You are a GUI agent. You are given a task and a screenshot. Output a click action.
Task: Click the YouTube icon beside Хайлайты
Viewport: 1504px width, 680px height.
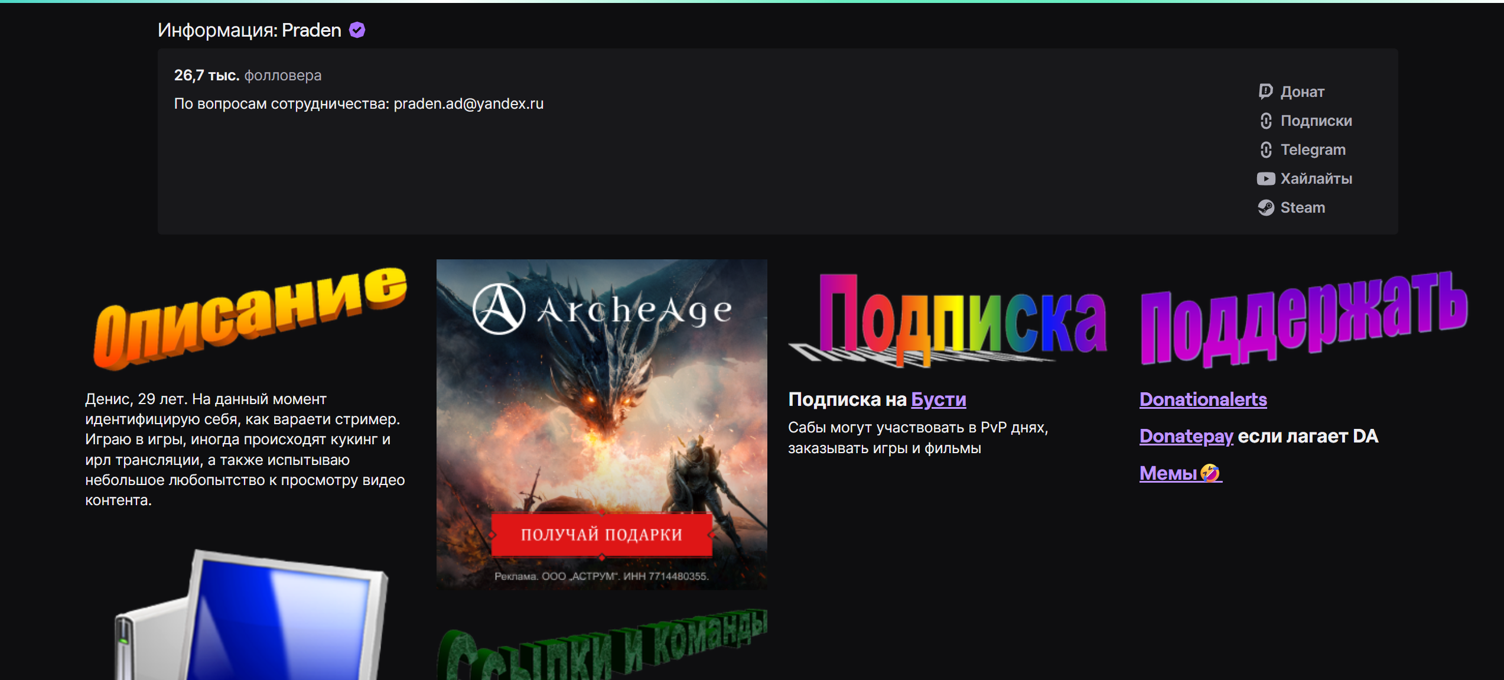pos(1265,179)
